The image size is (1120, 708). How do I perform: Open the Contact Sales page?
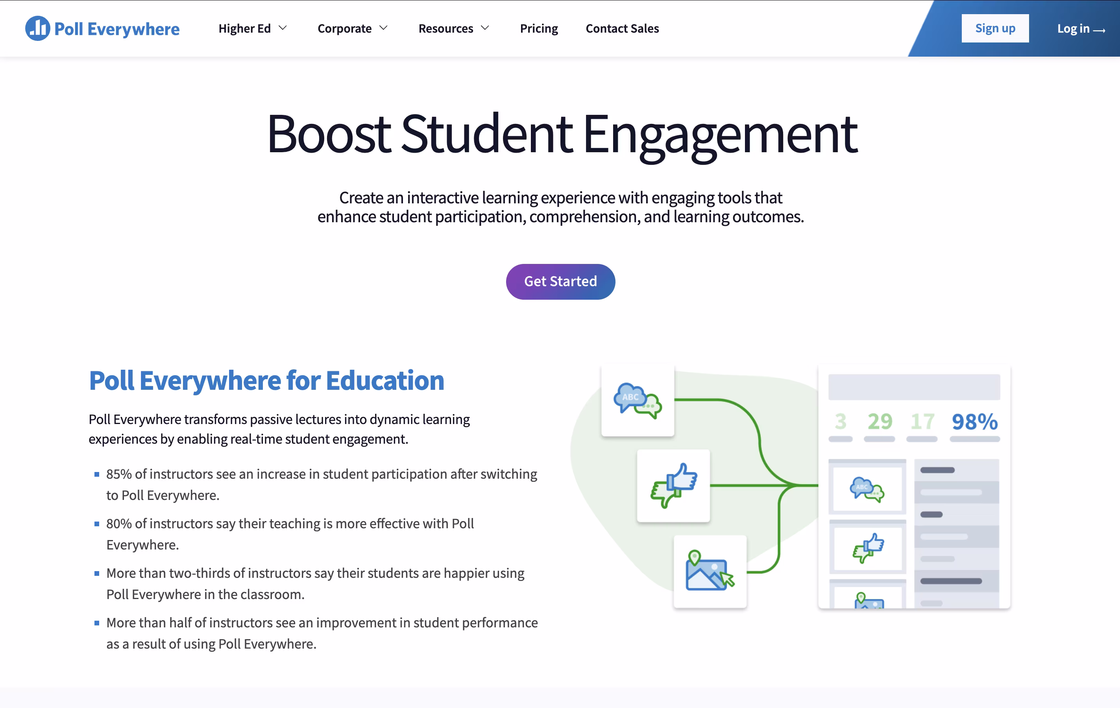(x=622, y=28)
